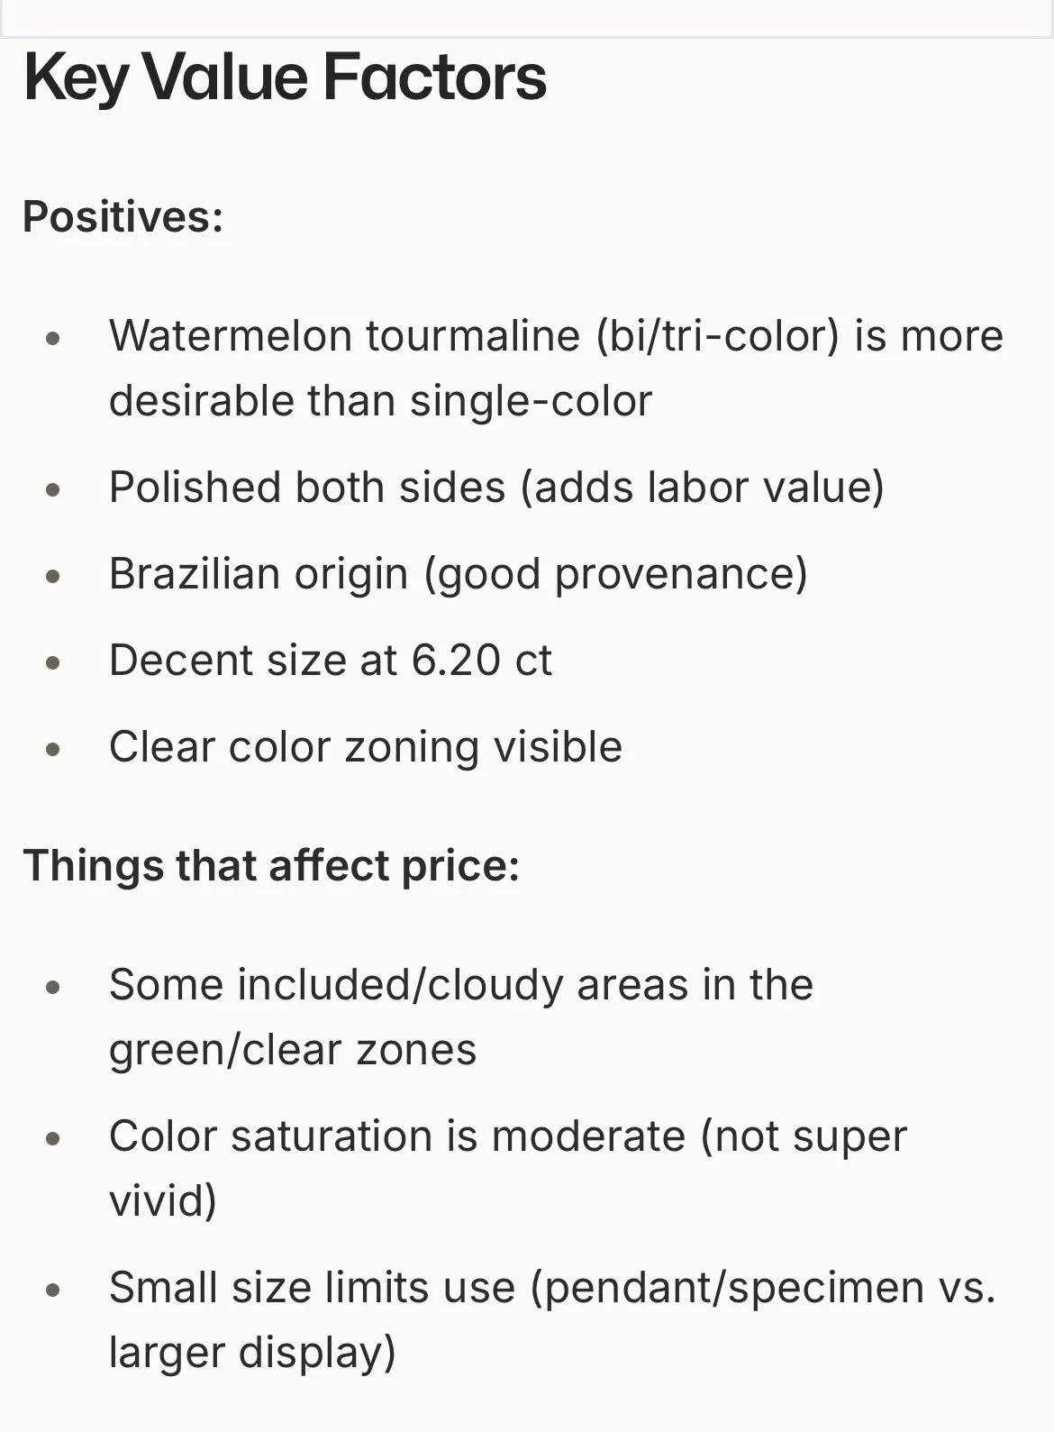The width and height of the screenshot is (1054, 1432).
Task: Click the '(adds labor value)' phrase
Action: (x=703, y=488)
